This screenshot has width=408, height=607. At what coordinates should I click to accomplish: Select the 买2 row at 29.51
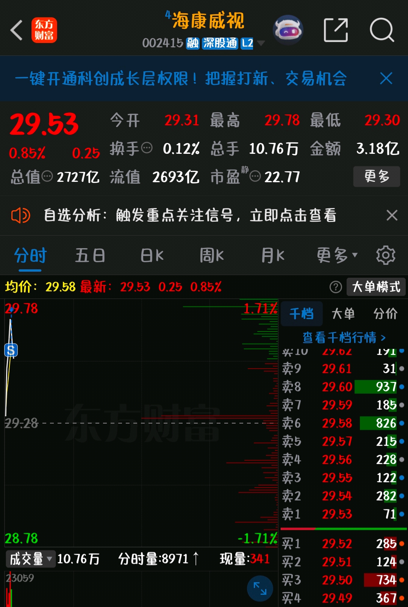[344, 562]
